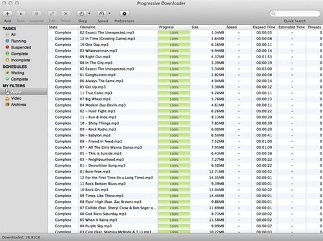Select the Audio filter
323x241 pixels.
[x=24, y=92]
